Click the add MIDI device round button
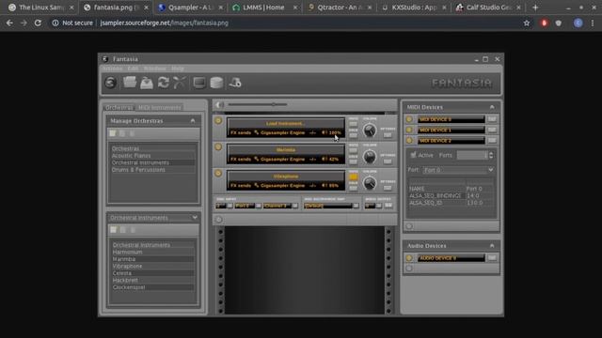The width and height of the screenshot is (602, 338). [x=409, y=226]
